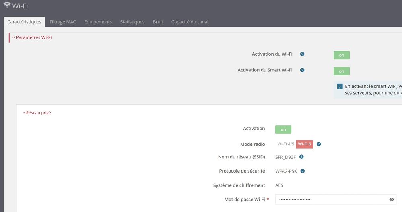Click the Wi-Fi signal icon in header
This screenshot has height=212, width=402.
coord(7,6)
